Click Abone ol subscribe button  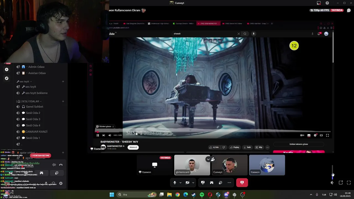[133, 147]
